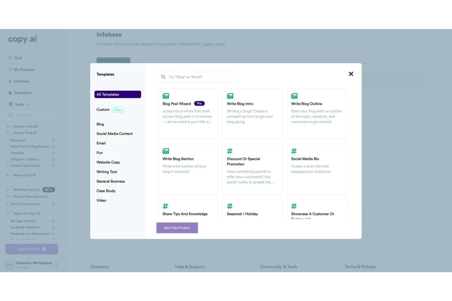Favorite the Blog Ideas tool
Screen dimensions: 452x301
point(53,140)
